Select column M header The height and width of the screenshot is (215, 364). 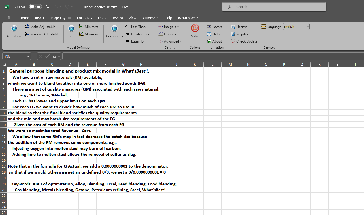(x=230, y=64)
